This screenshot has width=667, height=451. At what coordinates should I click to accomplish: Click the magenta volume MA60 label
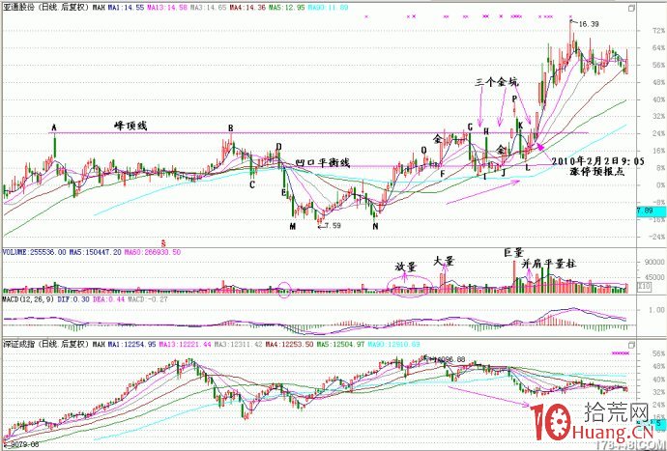[151, 252]
